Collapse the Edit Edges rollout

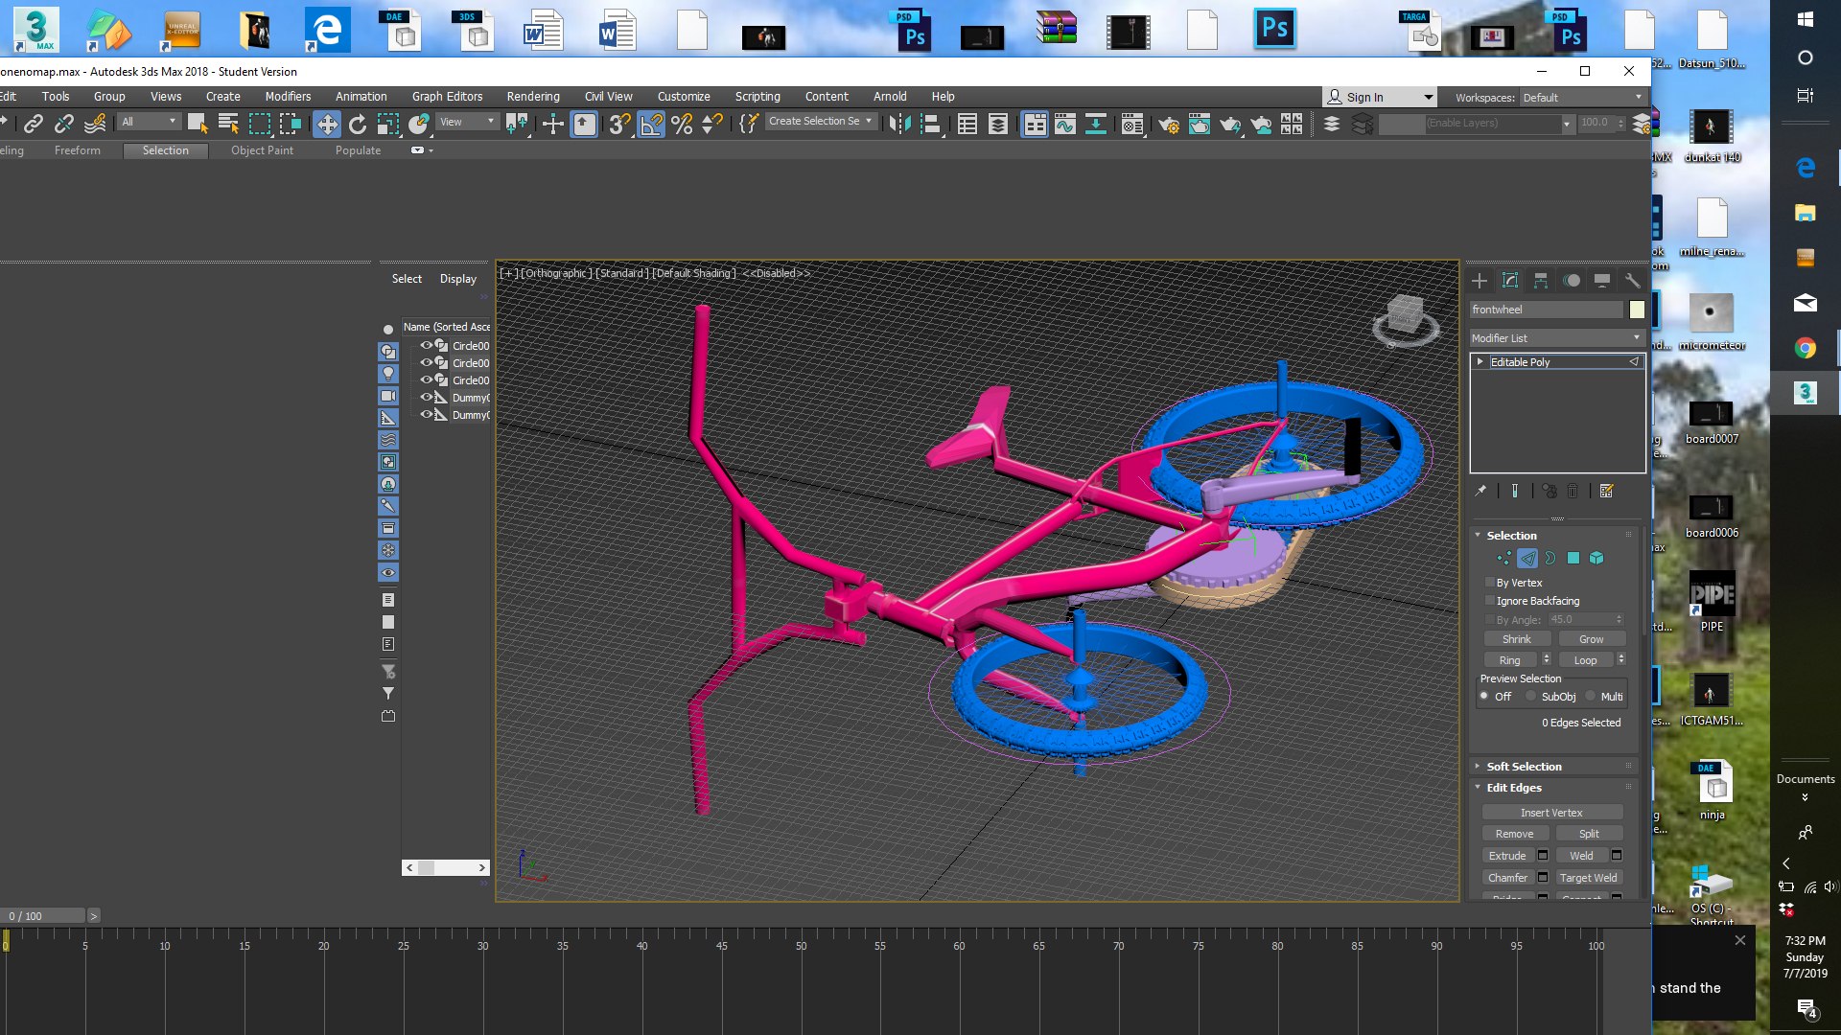point(1513,788)
